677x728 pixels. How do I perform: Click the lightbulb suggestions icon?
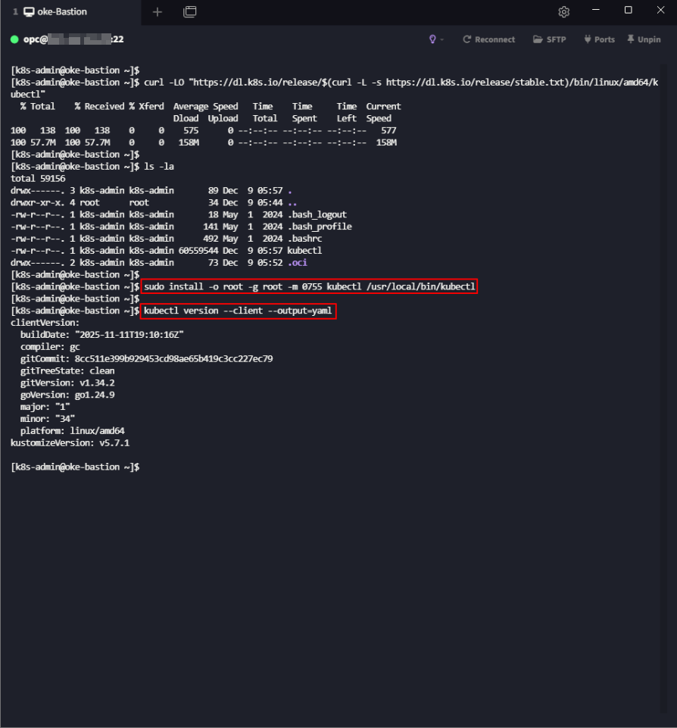(433, 39)
